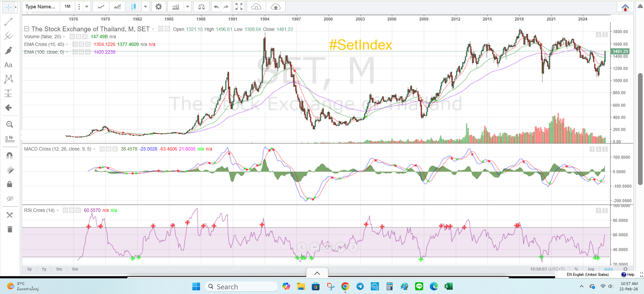
Task: Click the three-dot interval menu
Action: pyautogui.click(x=79, y=7)
